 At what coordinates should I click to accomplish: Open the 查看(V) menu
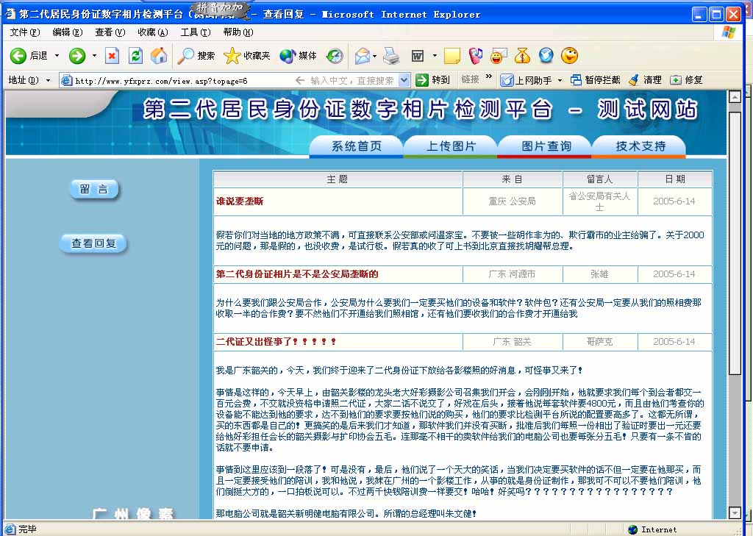pyautogui.click(x=110, y=32)
